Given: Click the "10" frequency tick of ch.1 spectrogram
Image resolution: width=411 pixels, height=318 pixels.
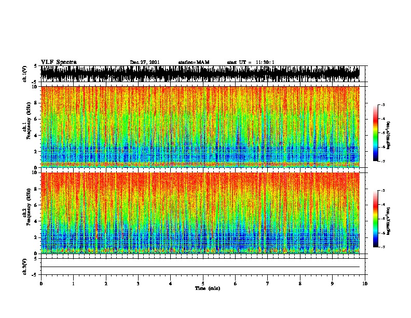Looking at the screenshot, I should pos(35,87).
